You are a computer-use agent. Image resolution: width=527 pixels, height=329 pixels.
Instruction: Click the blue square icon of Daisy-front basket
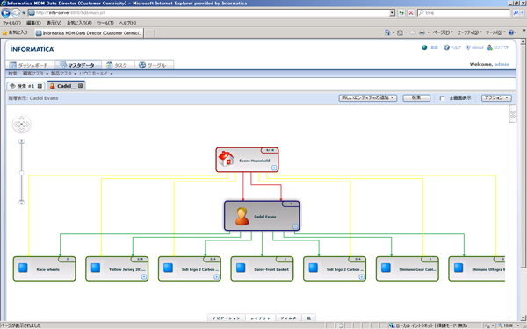241,268
